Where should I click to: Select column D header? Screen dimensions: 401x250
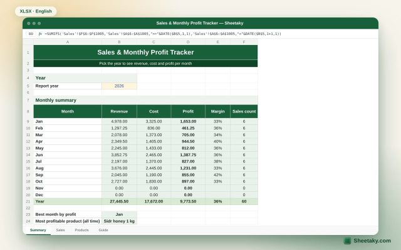188,42
